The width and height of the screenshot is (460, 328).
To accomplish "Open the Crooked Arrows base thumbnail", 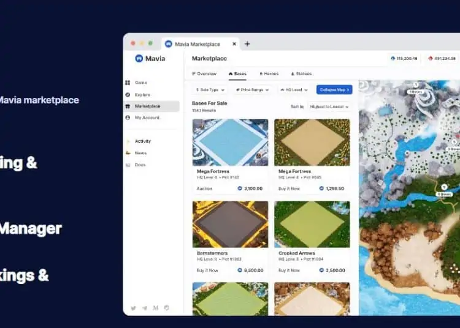I will (312, 224).
